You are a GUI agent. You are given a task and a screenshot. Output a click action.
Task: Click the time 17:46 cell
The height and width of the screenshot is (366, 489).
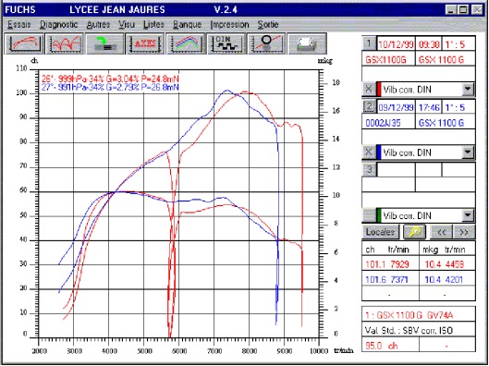click(x=429, y=107)
